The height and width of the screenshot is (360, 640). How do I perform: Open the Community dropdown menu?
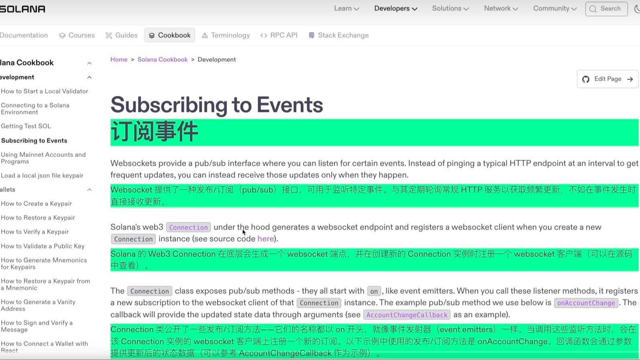[555, 8]
